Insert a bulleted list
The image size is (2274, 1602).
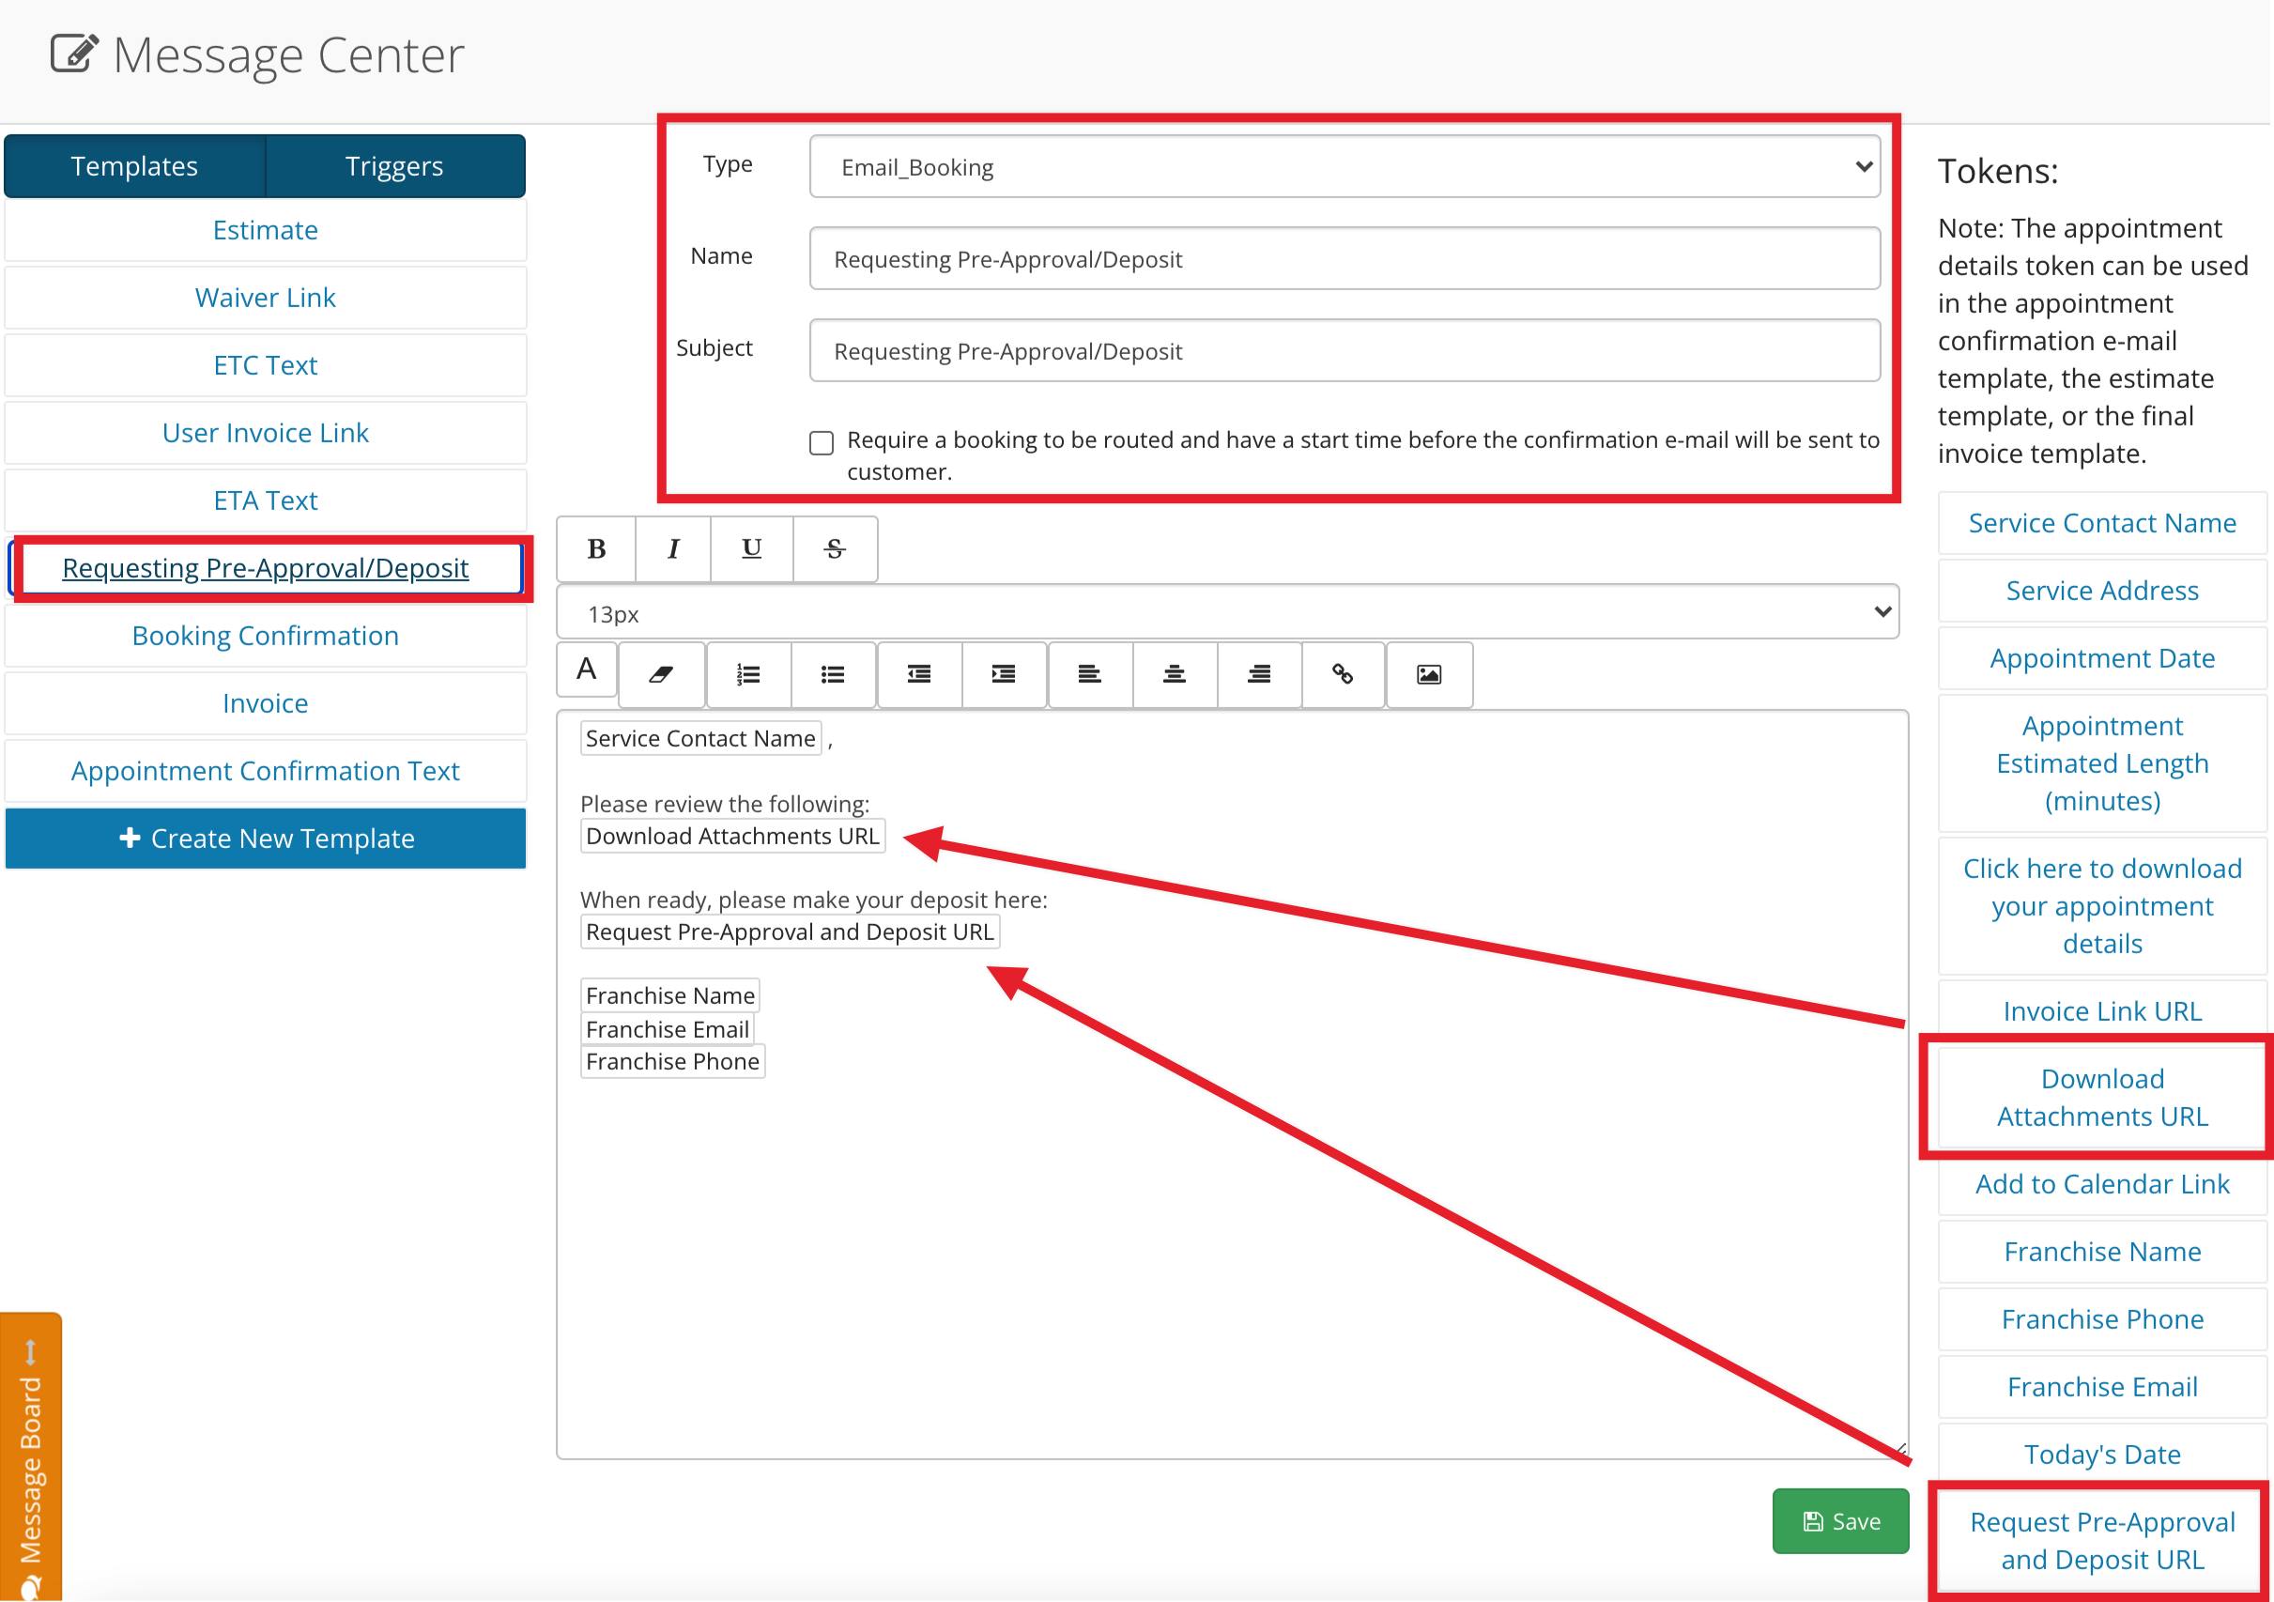[x=833, y=674]
